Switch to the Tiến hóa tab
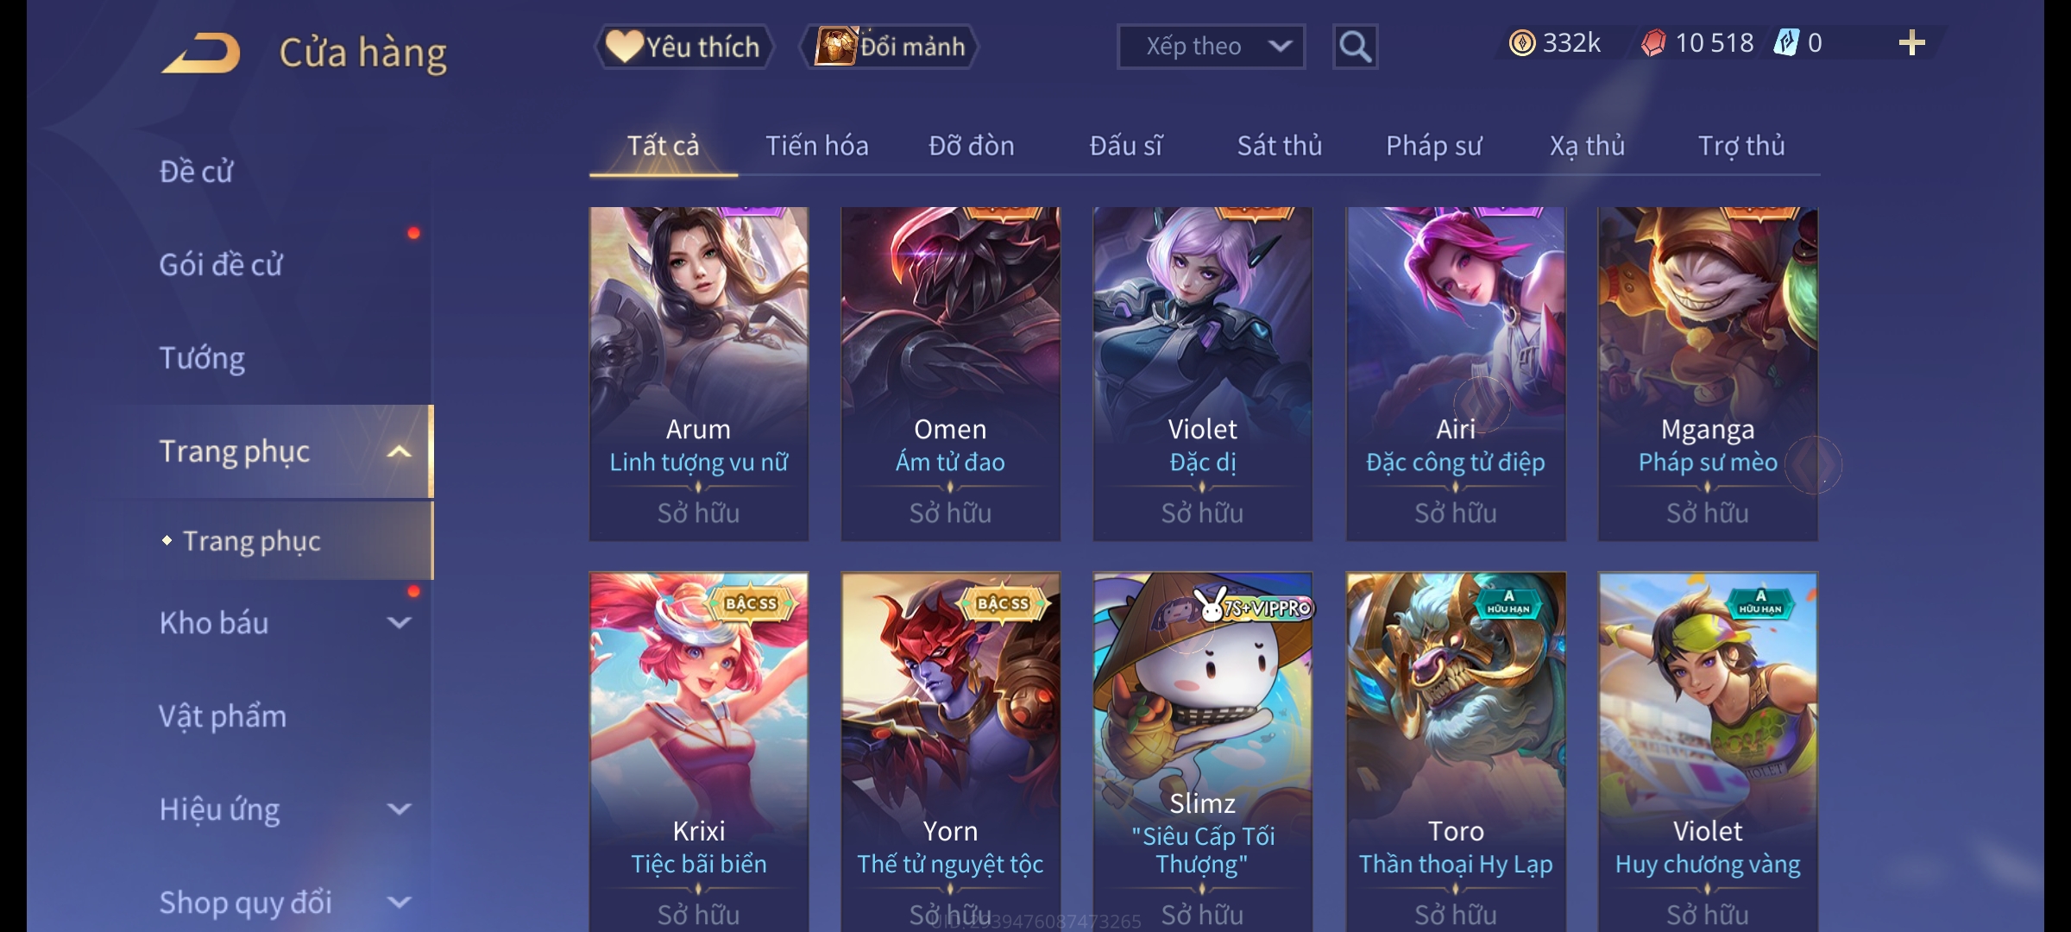Screen dimensions: 2071x932 (816, 146)
